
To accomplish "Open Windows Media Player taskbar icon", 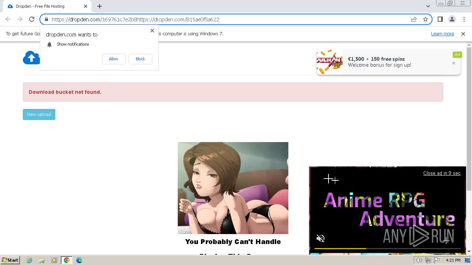I will click(x=54, y=260).
